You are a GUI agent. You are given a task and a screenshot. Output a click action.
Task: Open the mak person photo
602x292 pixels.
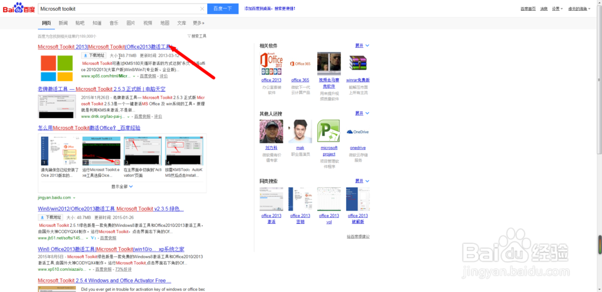300,131
